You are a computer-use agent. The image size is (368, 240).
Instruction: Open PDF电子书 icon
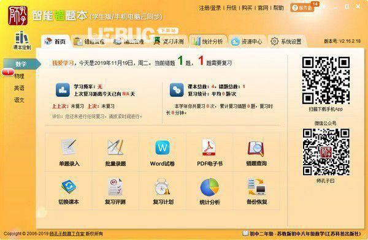tap(209, 147)
